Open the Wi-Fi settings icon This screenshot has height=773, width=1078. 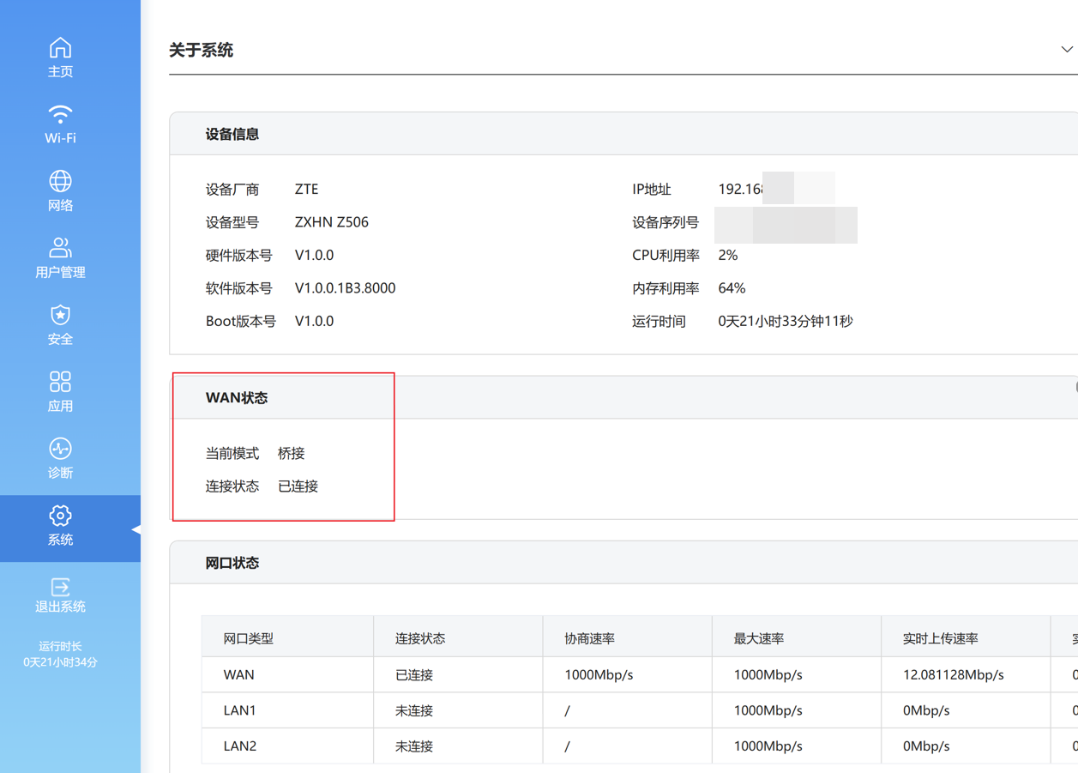60,114
